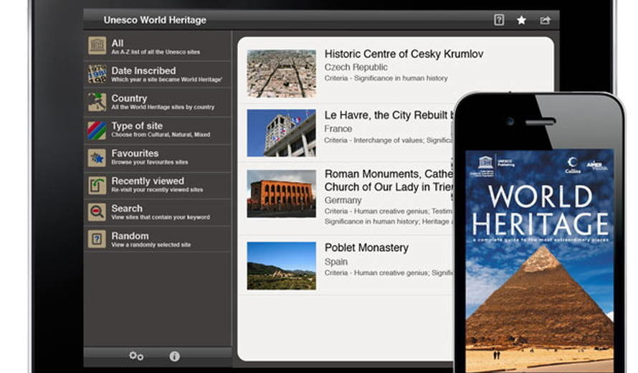
Task: Tap the map icon beside Country
Action: [97, 101]
